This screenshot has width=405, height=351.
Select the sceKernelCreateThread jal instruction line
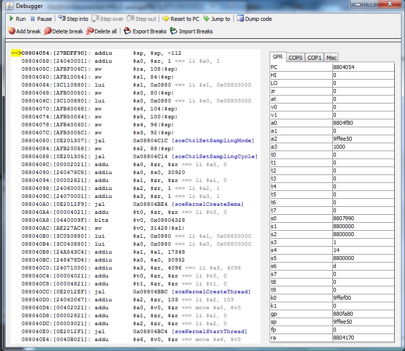pyautogui.click(x=135, y=291)
